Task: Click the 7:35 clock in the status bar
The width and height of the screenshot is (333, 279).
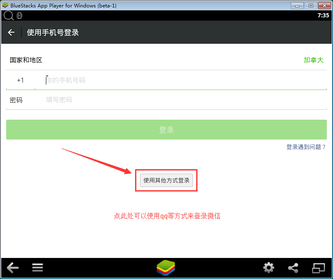Action: [323, 15]
